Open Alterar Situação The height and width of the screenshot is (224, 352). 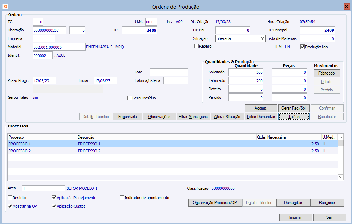227,117
